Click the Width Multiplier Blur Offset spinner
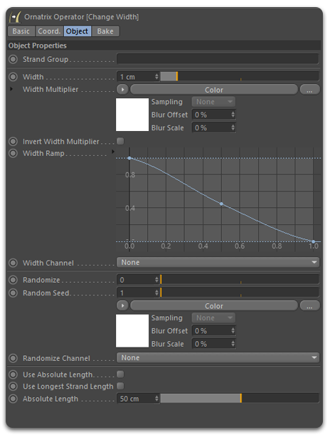Screen dimensions: 330x435 pyautogui.click(x=233, y=115)
